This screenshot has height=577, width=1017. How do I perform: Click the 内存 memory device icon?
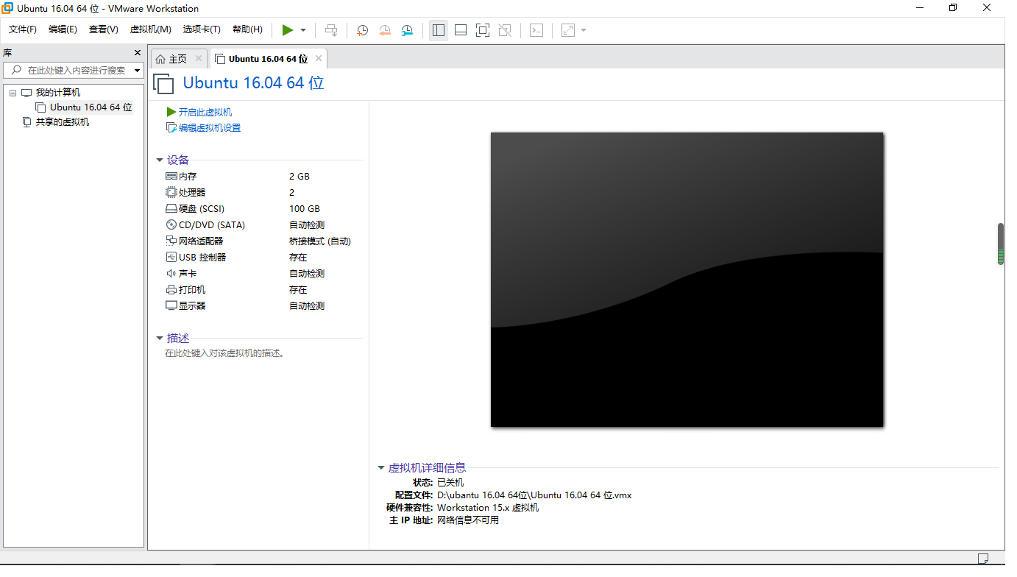tap(171, 177)
